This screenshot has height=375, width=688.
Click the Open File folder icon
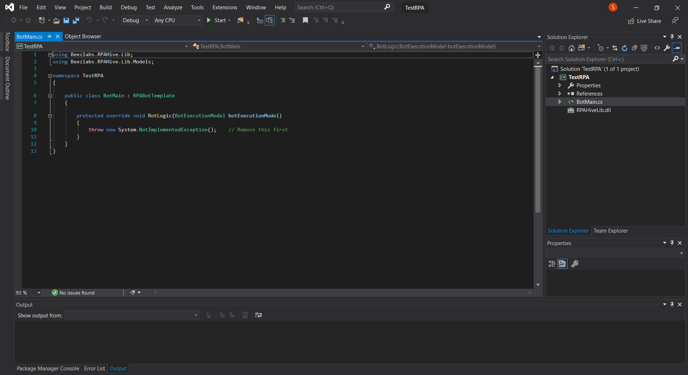point(56,20)
